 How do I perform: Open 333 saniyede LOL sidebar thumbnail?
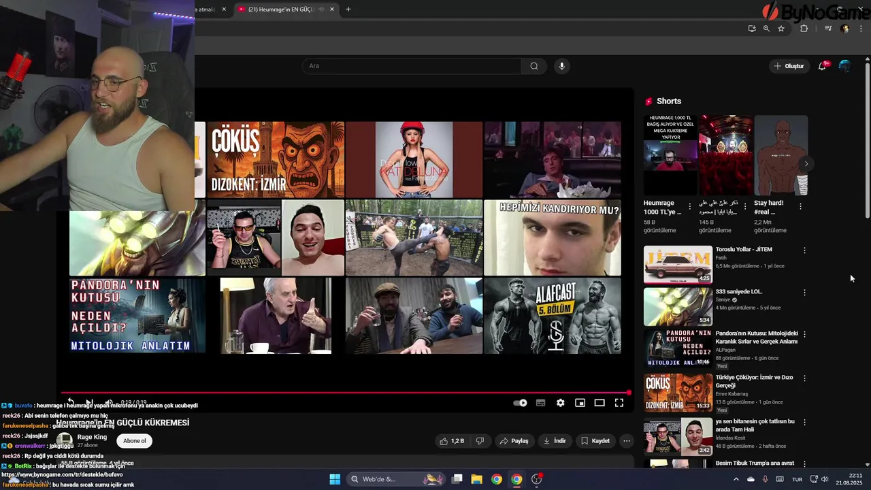pyautogui.click(x=678, y=307)
